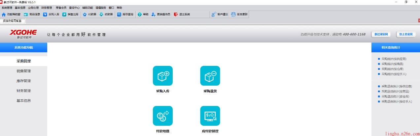This screenshot has height=136, width=420.
Task: Click the 象过河官网 button
Action: (381, 34)
